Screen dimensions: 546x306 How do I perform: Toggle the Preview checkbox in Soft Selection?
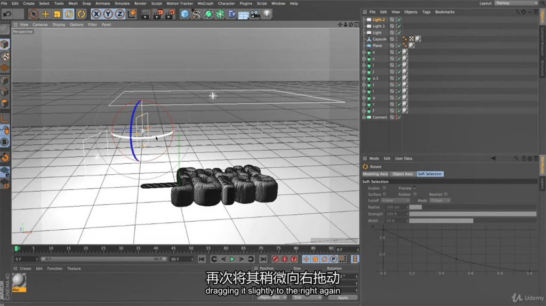pos(415,188)
